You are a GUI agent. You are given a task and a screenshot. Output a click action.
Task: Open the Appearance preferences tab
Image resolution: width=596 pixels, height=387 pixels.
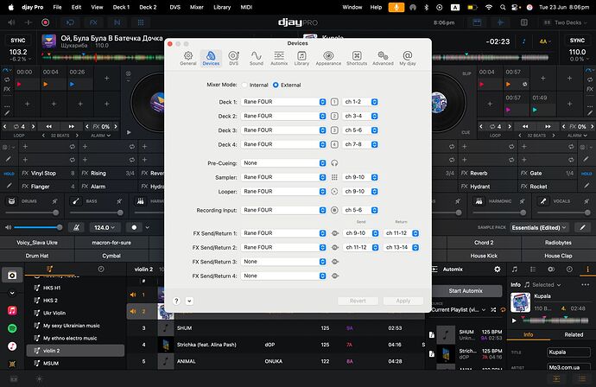pyautogui.click(x=328, y=58)
